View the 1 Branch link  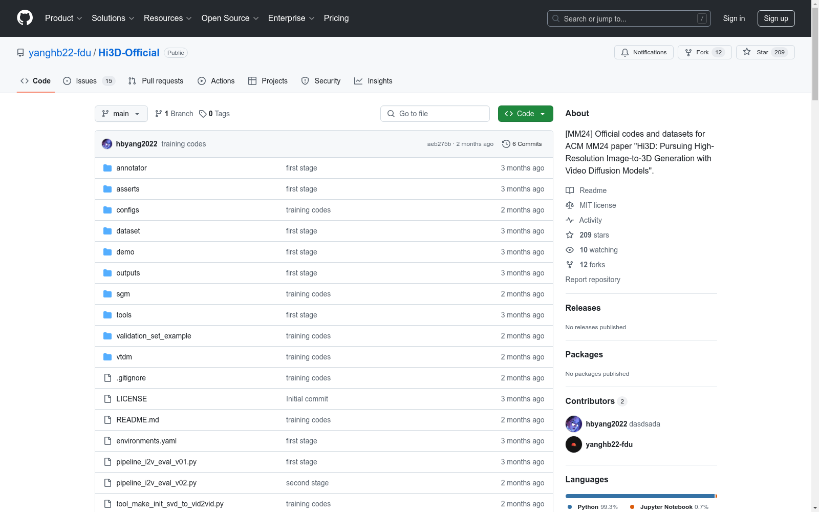(x=175, y=114)
